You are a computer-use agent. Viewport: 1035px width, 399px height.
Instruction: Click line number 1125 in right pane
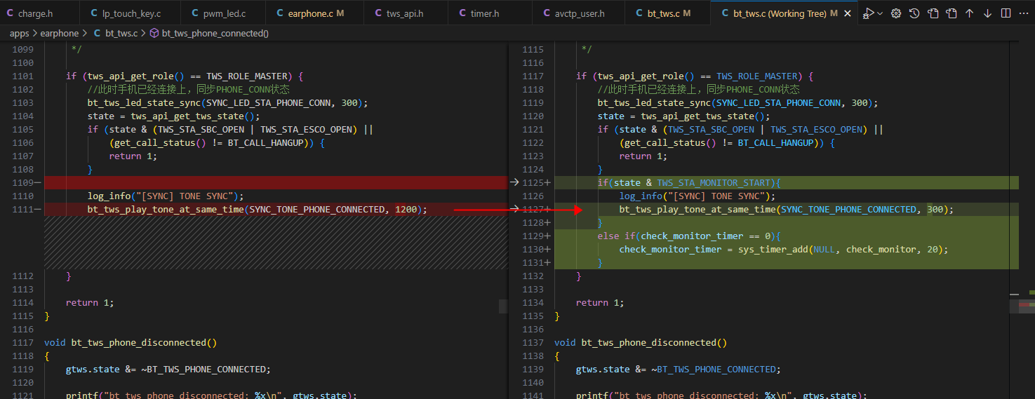533,182
